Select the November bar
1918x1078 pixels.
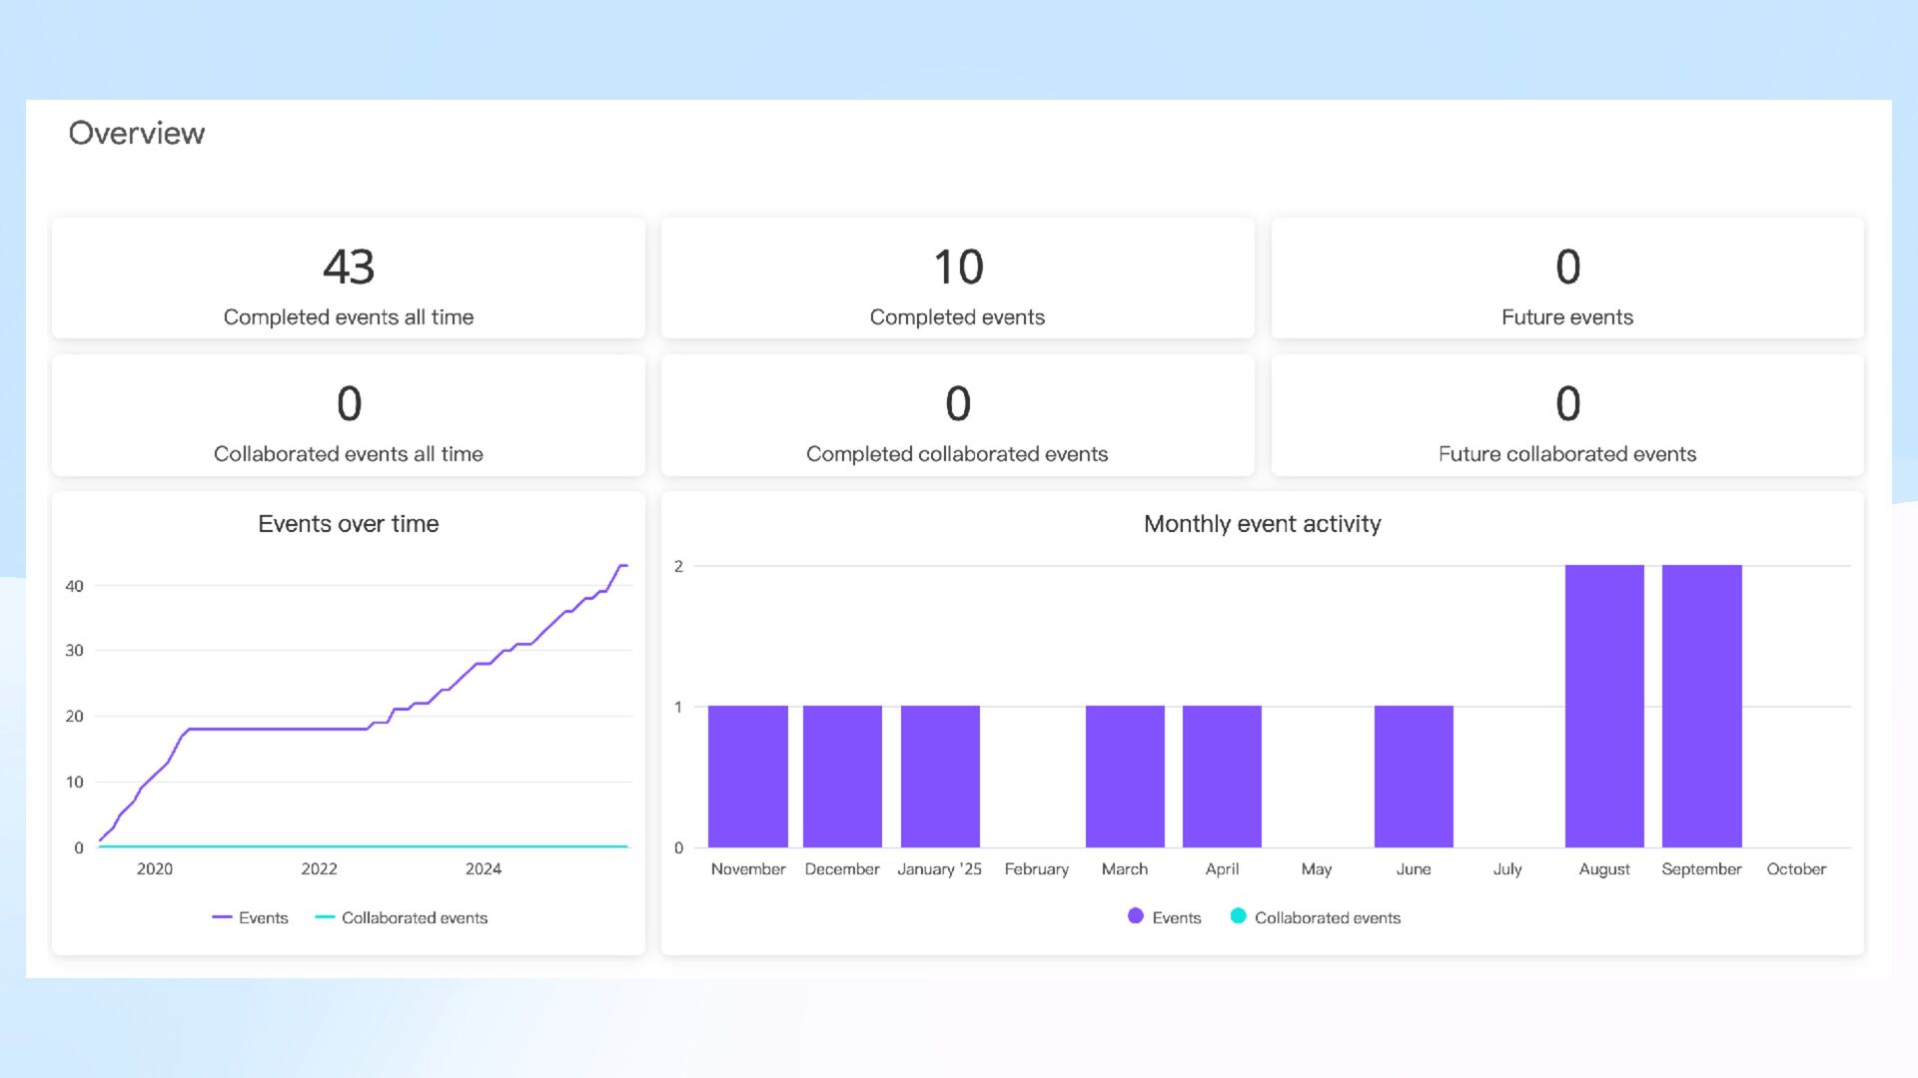click(748, 777)
